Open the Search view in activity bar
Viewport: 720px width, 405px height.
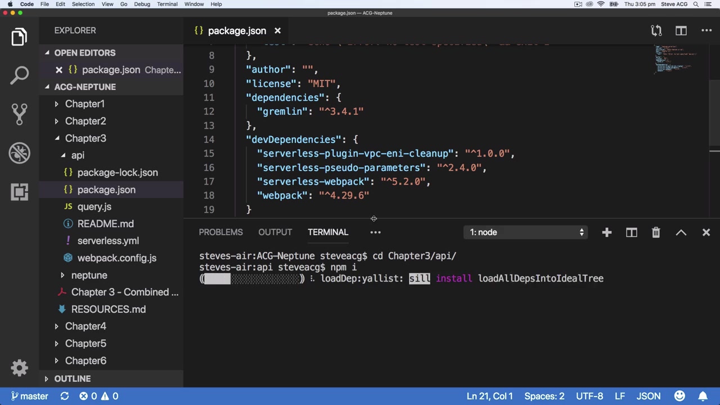click(19, 75)
